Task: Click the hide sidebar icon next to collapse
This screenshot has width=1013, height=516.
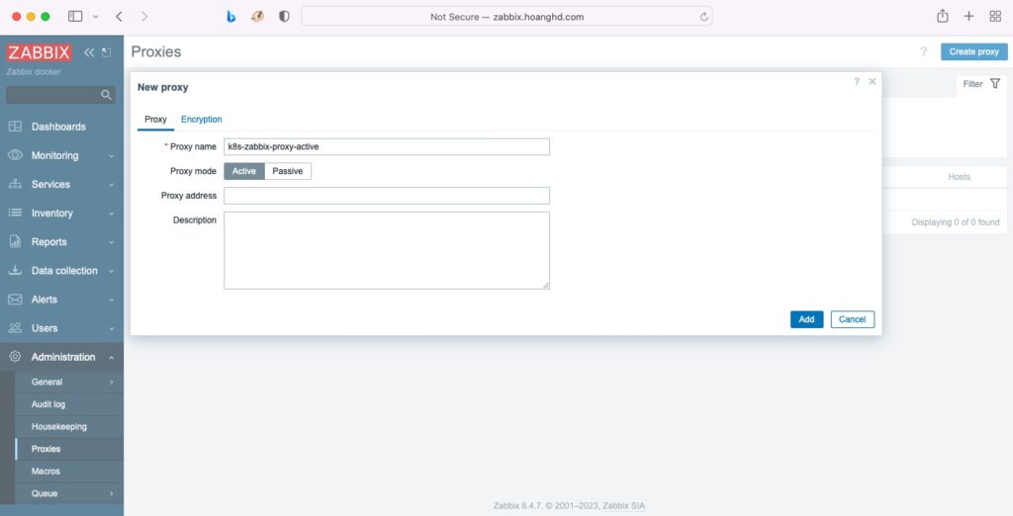Action: point(107,52)
